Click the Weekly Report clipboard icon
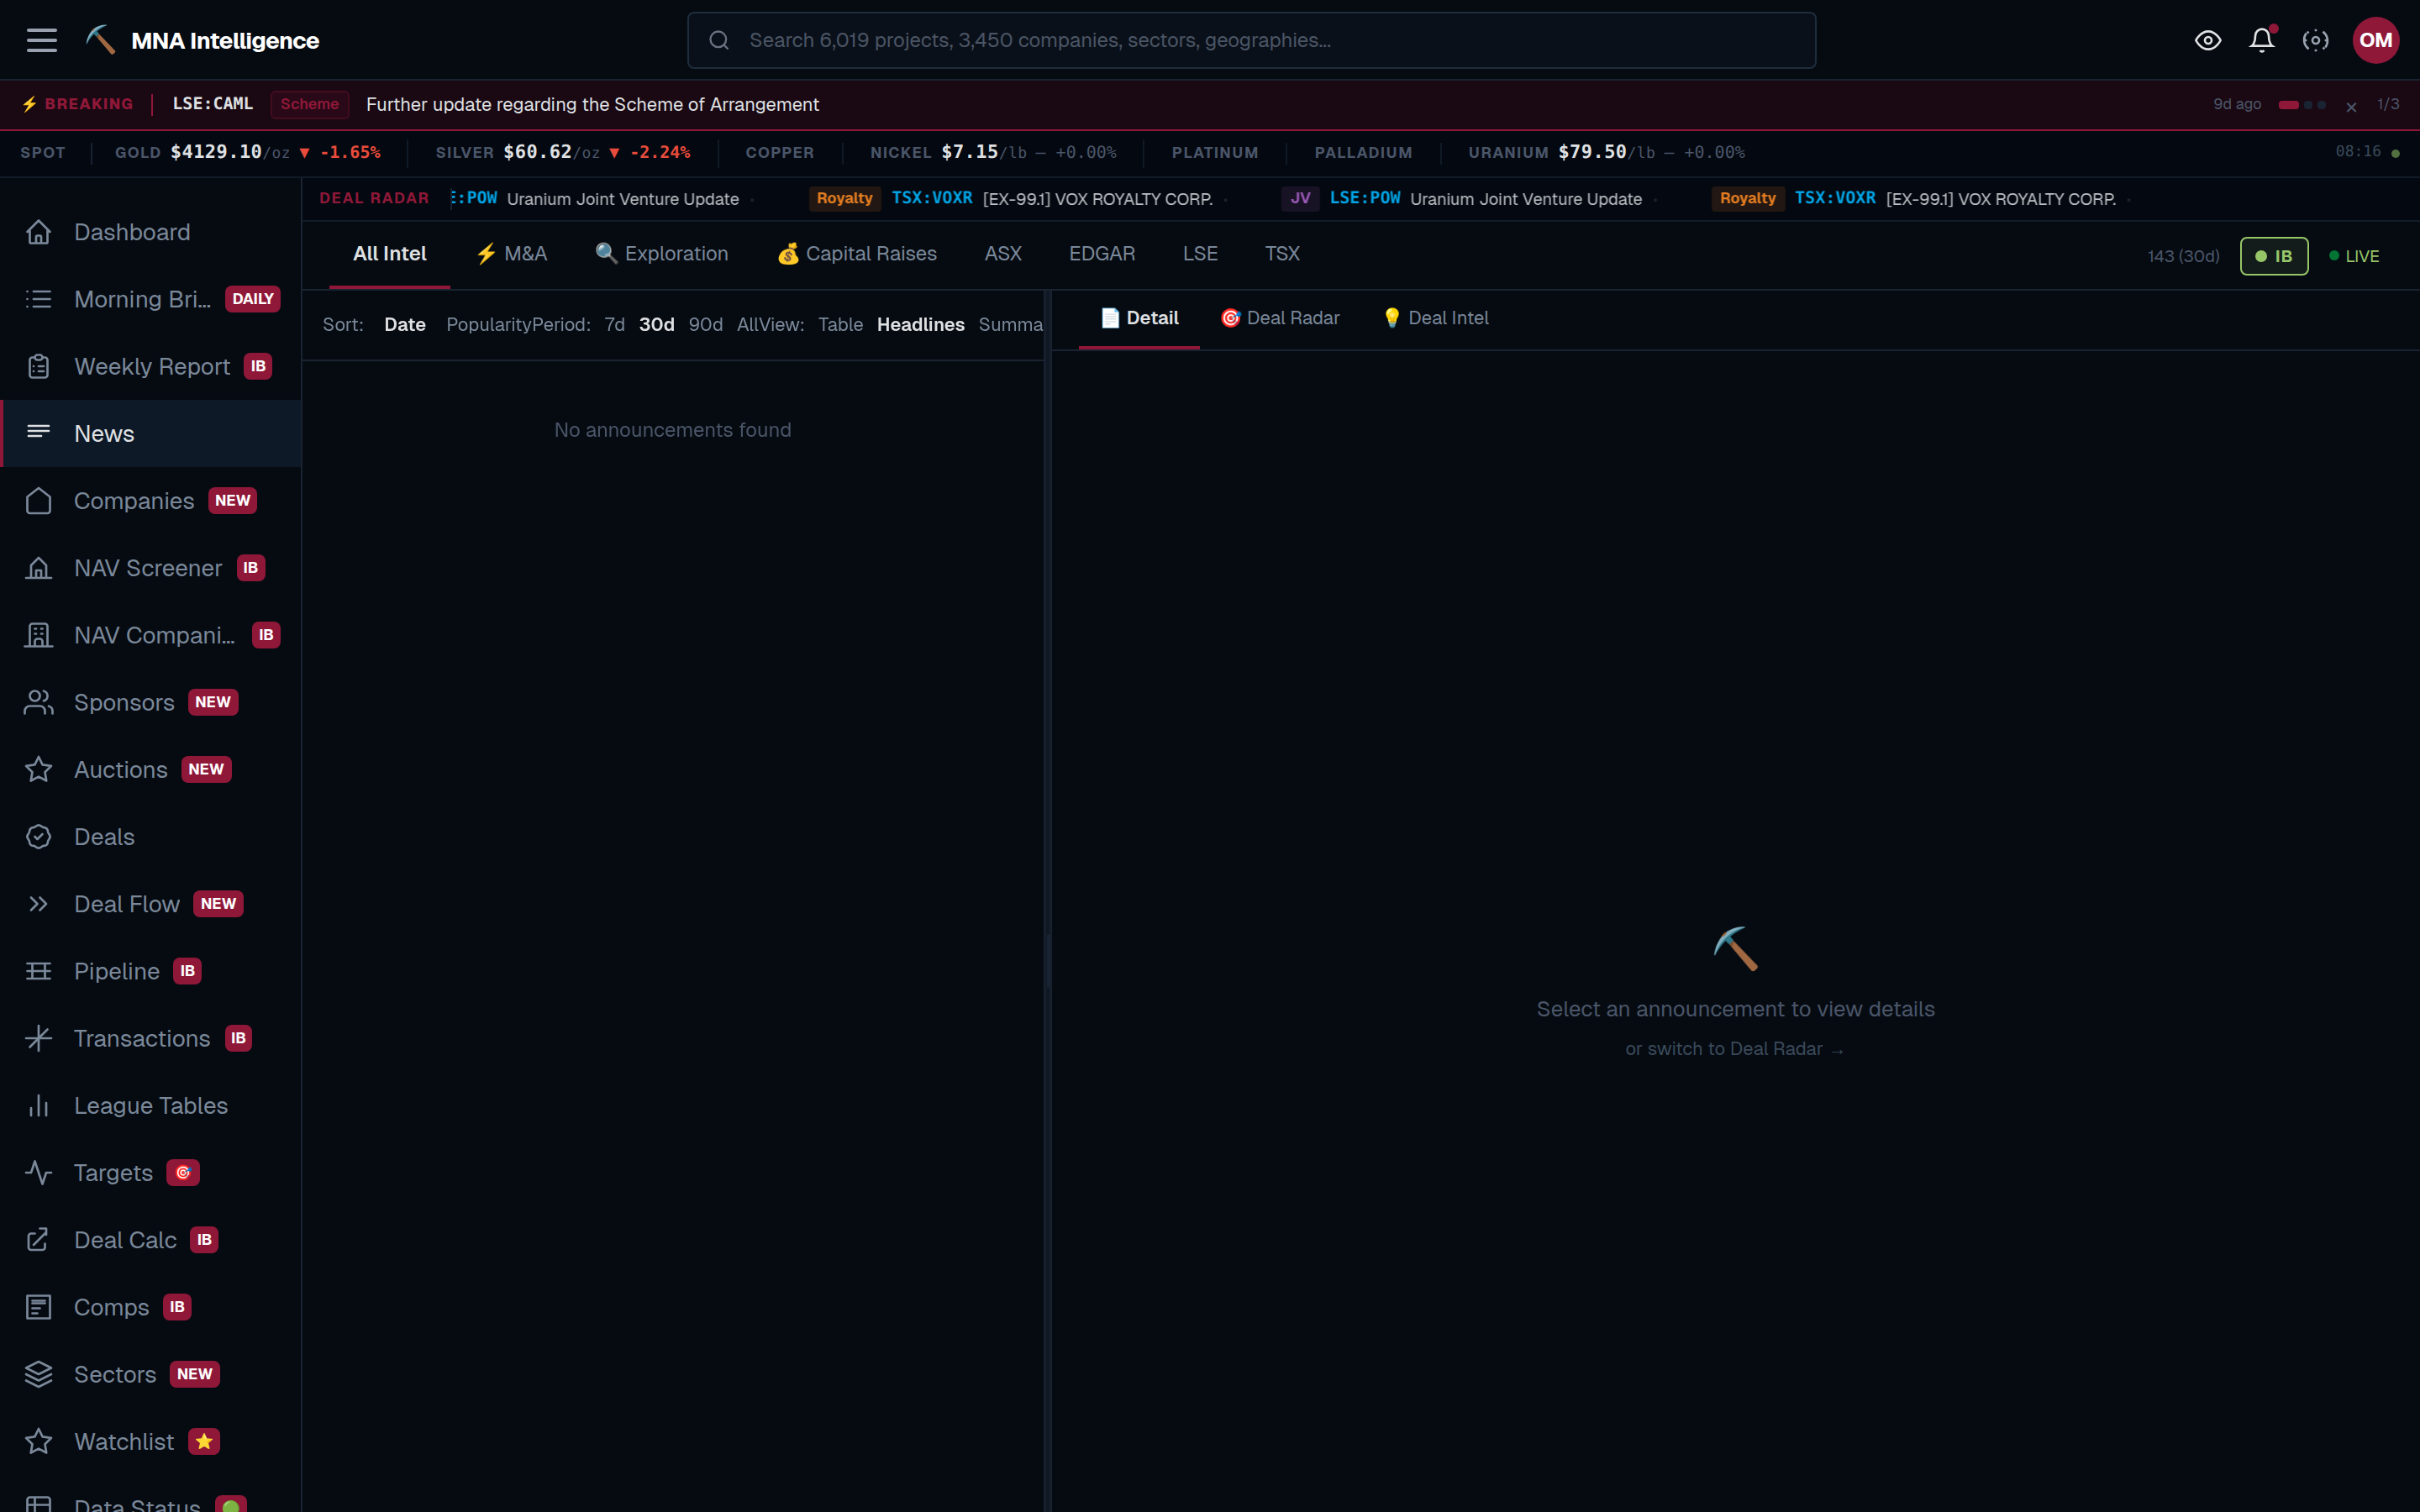2420x1512 pixels. coord(38,366)
